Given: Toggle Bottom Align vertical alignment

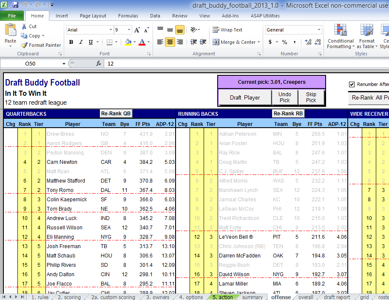Looking at the screenshot, I should pos(180,30).
